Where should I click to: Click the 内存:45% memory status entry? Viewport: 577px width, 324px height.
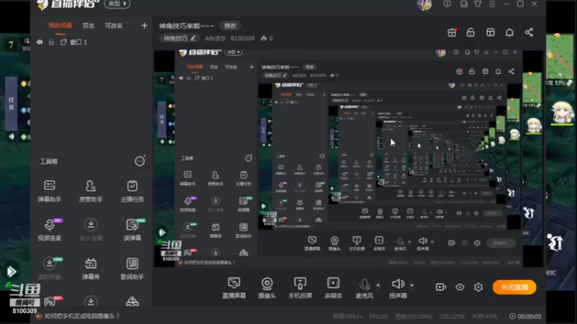(485, 316)
